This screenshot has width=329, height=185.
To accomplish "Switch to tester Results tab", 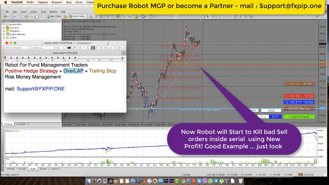I will [x=22, y=169].
